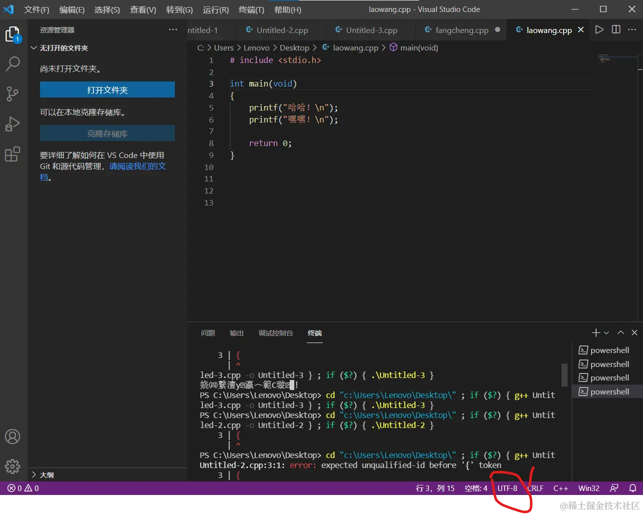The image size is (643, 514).
Task: Run the code with the play icon
Action: tap(599, 30)
